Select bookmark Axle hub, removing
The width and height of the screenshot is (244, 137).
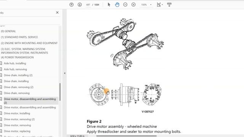coord(15,69)
